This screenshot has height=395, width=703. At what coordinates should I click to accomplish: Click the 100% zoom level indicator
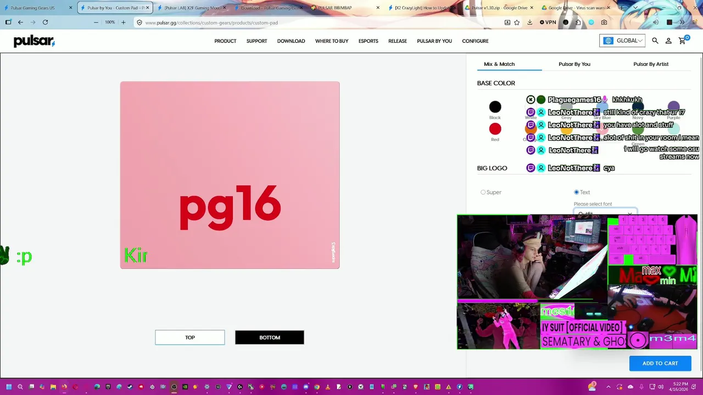(x=109, y=22)
